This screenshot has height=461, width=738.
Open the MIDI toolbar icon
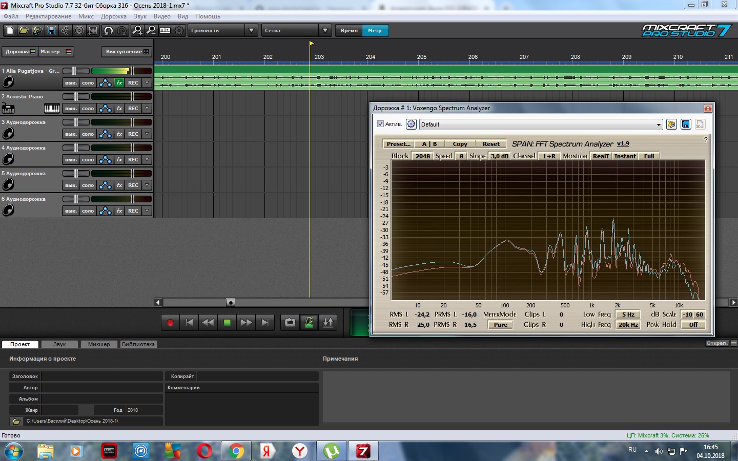tap(165, 31)
